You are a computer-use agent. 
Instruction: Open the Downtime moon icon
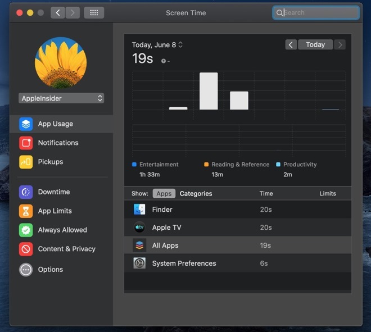(x=26, y=192)
